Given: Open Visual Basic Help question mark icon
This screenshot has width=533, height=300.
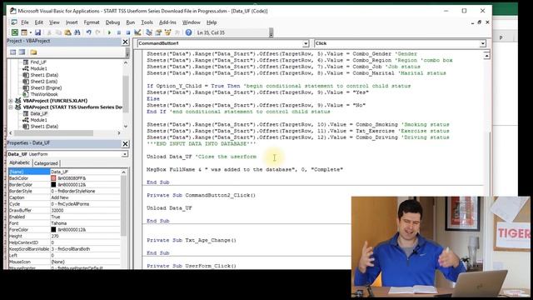Looking at the screenshot, I should click(x=189, y=32).
